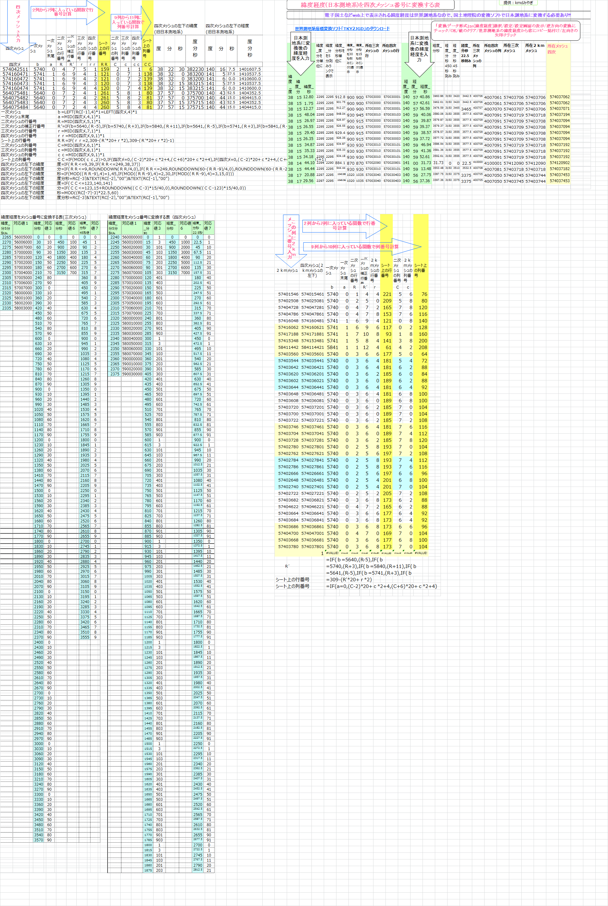Select the value 58003000
The image size is (608, 906).
click(23, 308)
